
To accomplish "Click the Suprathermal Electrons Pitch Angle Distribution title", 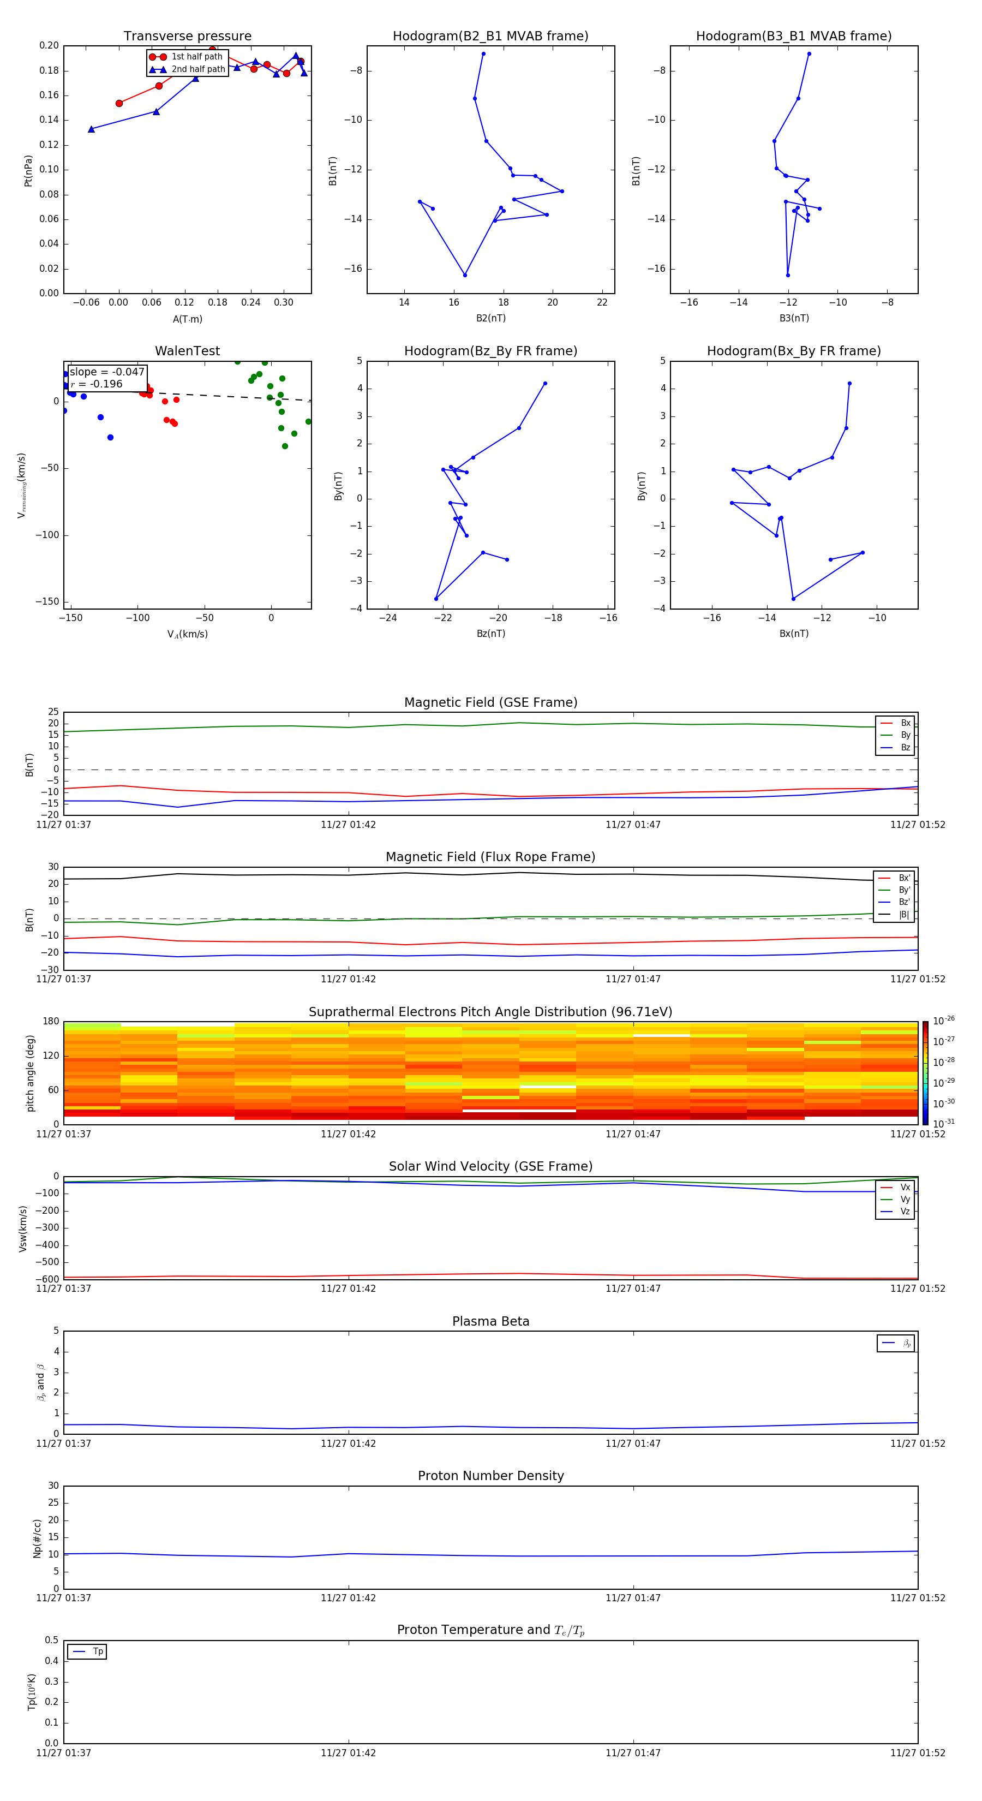I will point(490,1012).
